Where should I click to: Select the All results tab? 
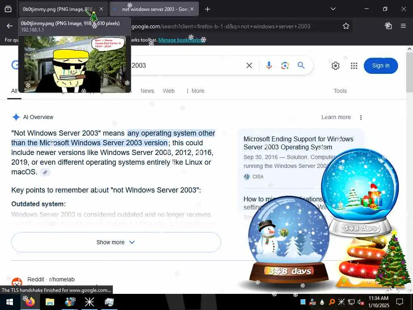14,91
